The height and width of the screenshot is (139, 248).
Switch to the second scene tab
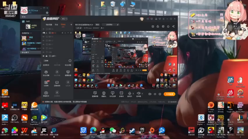[56, 25]
